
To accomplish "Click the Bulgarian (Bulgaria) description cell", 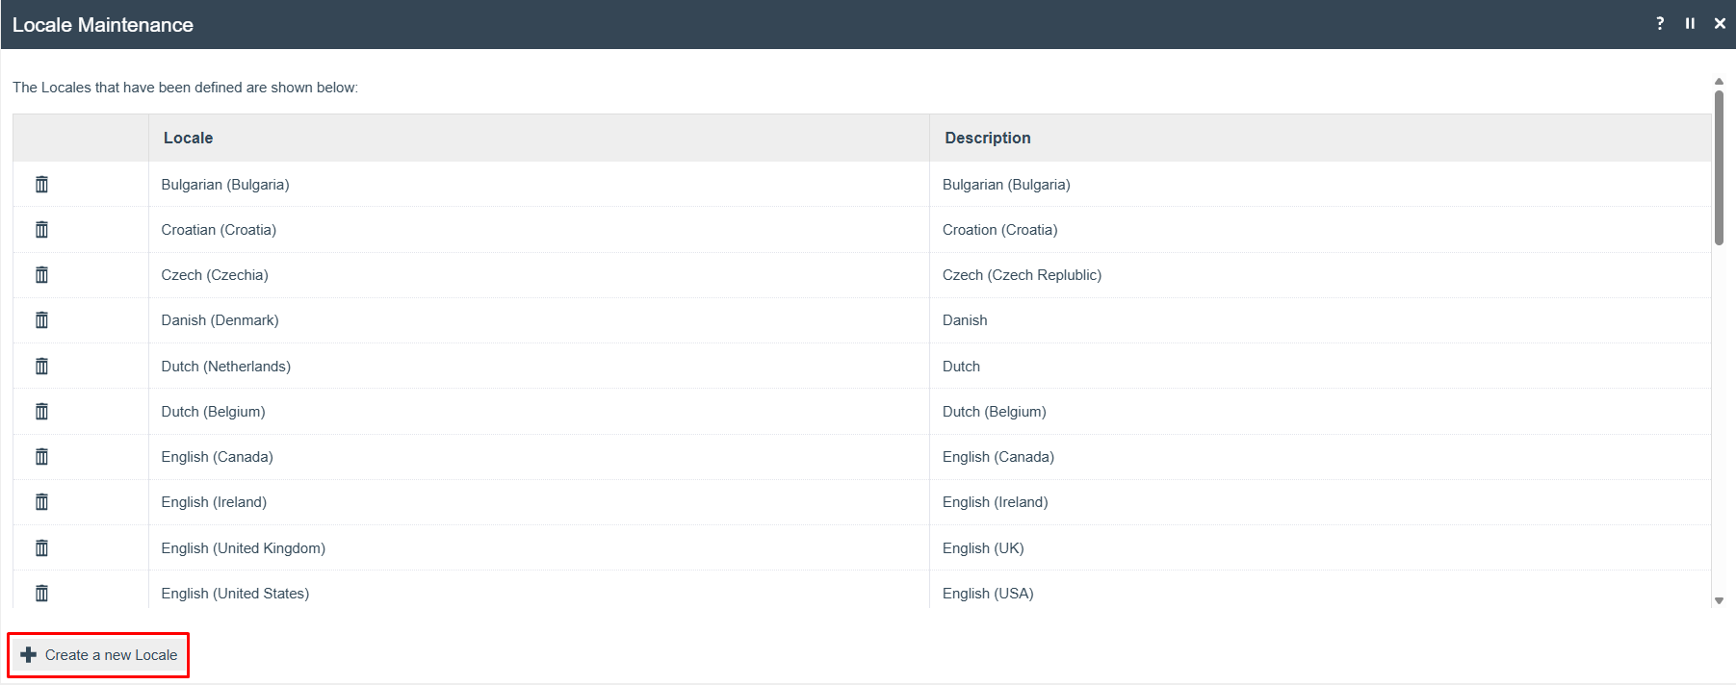I will point(1320,184).
